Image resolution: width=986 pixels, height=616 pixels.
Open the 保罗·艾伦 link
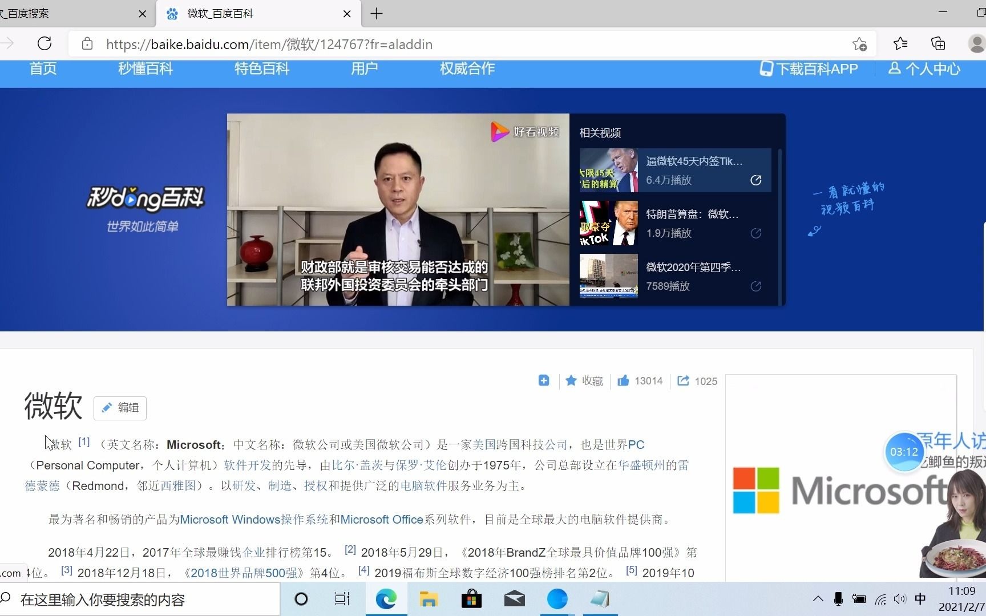421,465
